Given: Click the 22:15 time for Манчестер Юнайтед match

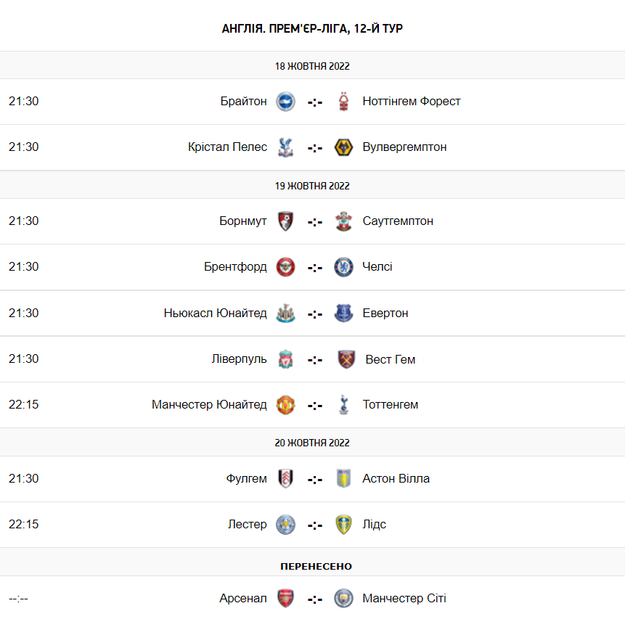Looking at the screenshot, I should click(x=24, y=405).
